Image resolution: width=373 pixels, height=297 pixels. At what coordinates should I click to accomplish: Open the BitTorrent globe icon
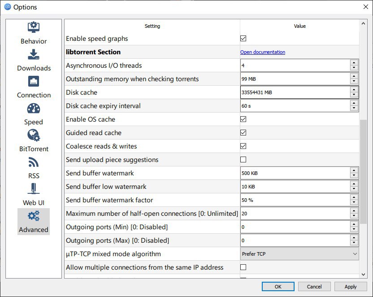tap(34, 135)
